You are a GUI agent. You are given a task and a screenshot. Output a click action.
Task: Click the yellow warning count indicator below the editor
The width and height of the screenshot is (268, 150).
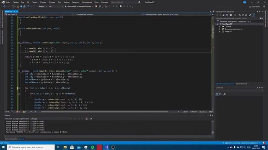(24, 112)
